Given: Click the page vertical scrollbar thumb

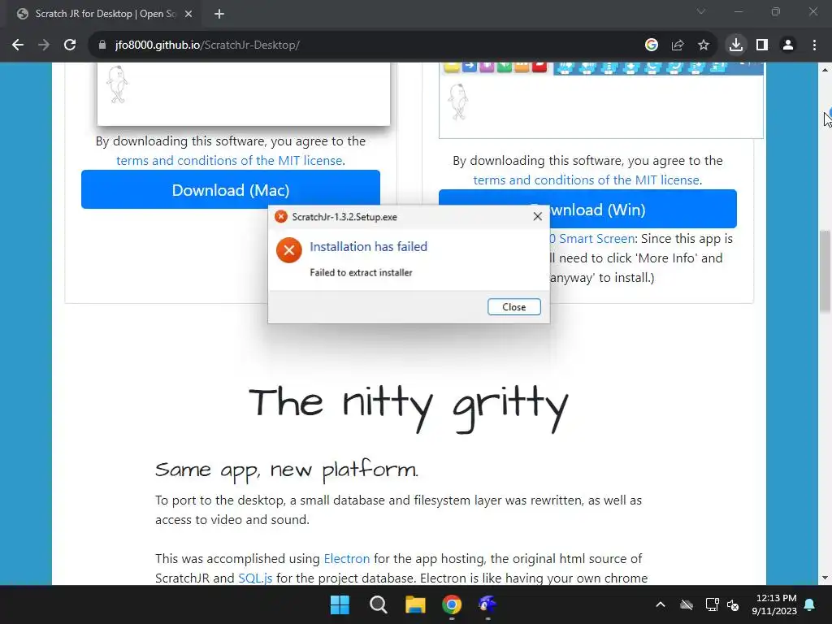Looking at the screenshot, I should (825, 271).
